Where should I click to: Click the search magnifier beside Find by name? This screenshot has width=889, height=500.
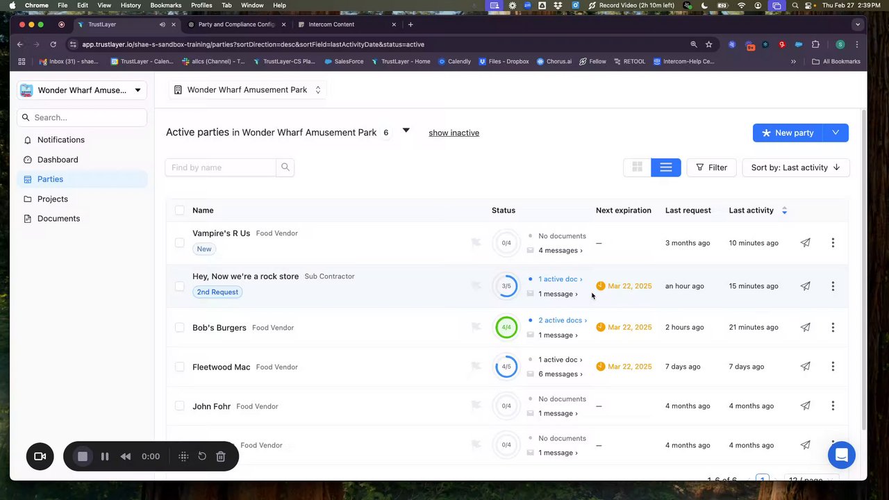coord(285,167)
